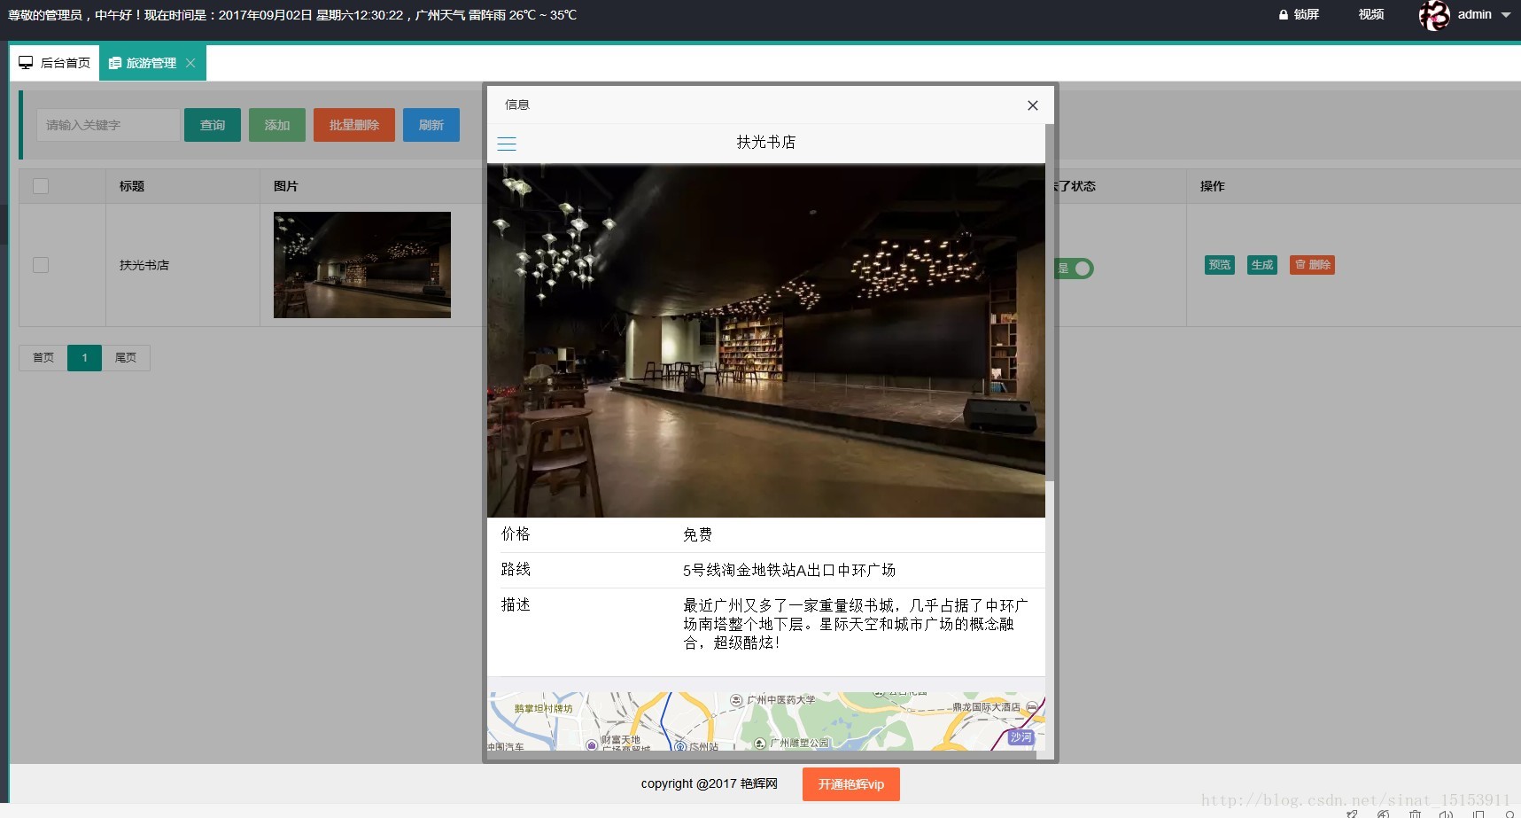Focus the keyword search input field
Viewport: 1521px width, 818px height.
pos(108,125)
